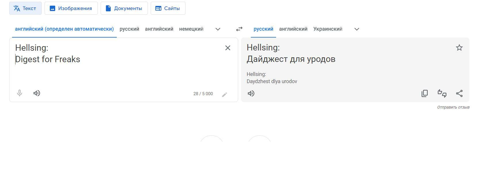Click the microphone voice input icon

tap(20, 93)
